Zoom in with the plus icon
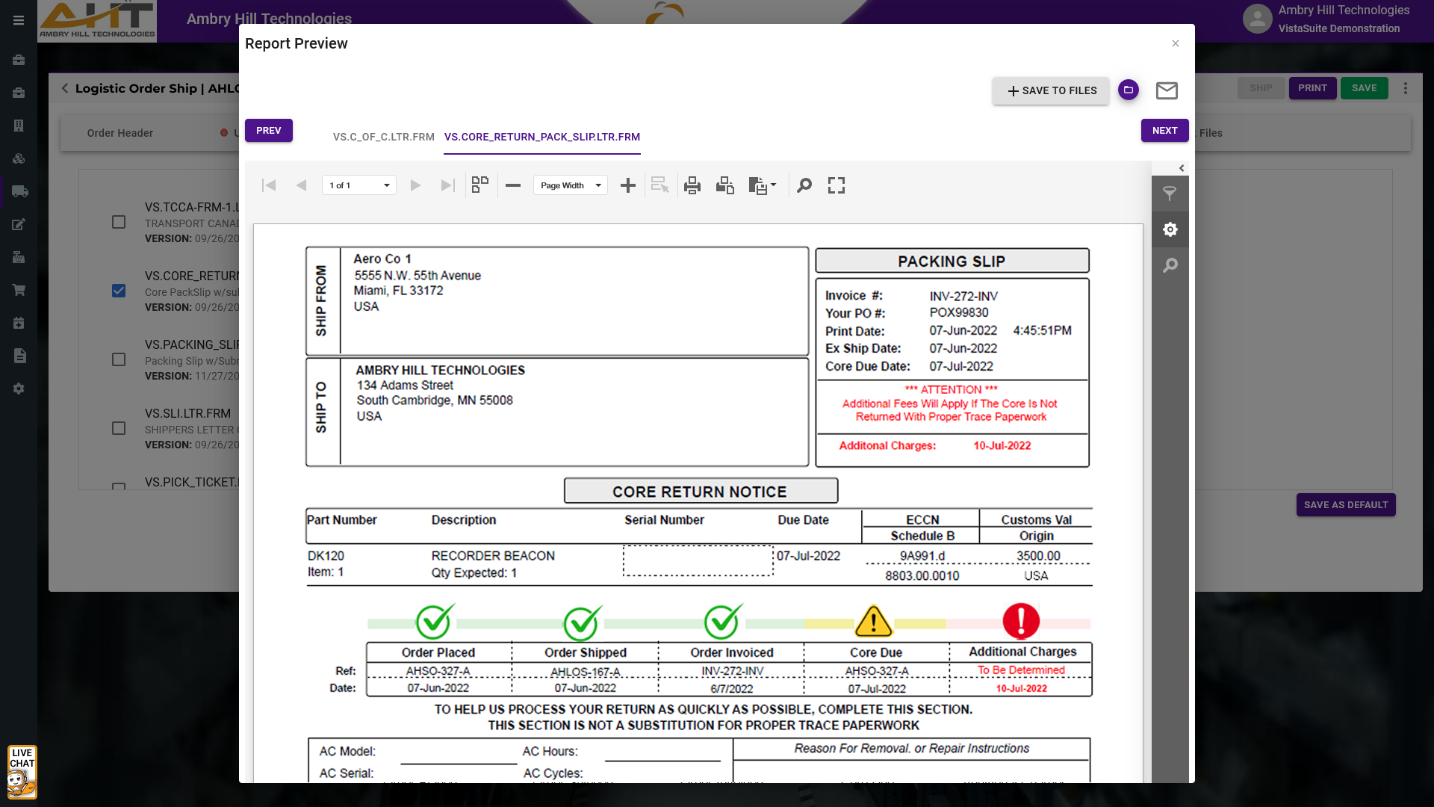The image size is (1434, 807). [627, 185]
